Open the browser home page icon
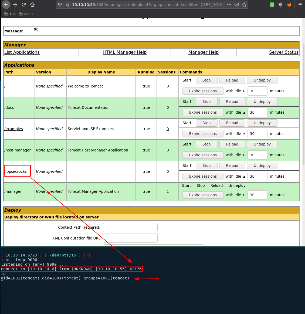Viewport: 305px width, 314px height. click(x=32, y=5)
